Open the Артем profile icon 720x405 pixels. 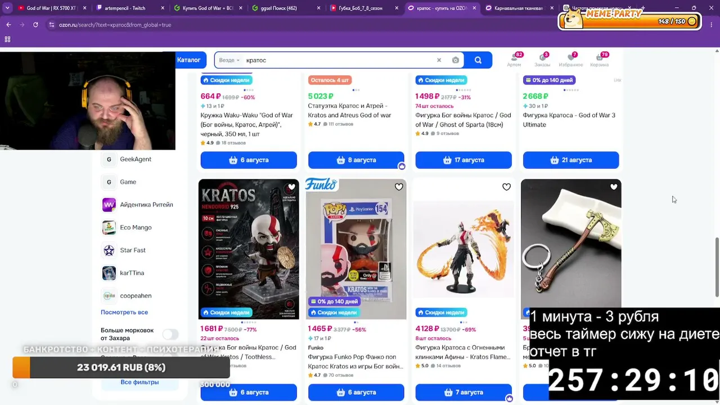tap(514, 59)
